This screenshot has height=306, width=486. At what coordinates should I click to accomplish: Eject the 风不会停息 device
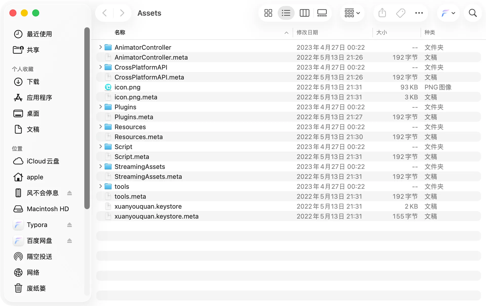(70, 193)
